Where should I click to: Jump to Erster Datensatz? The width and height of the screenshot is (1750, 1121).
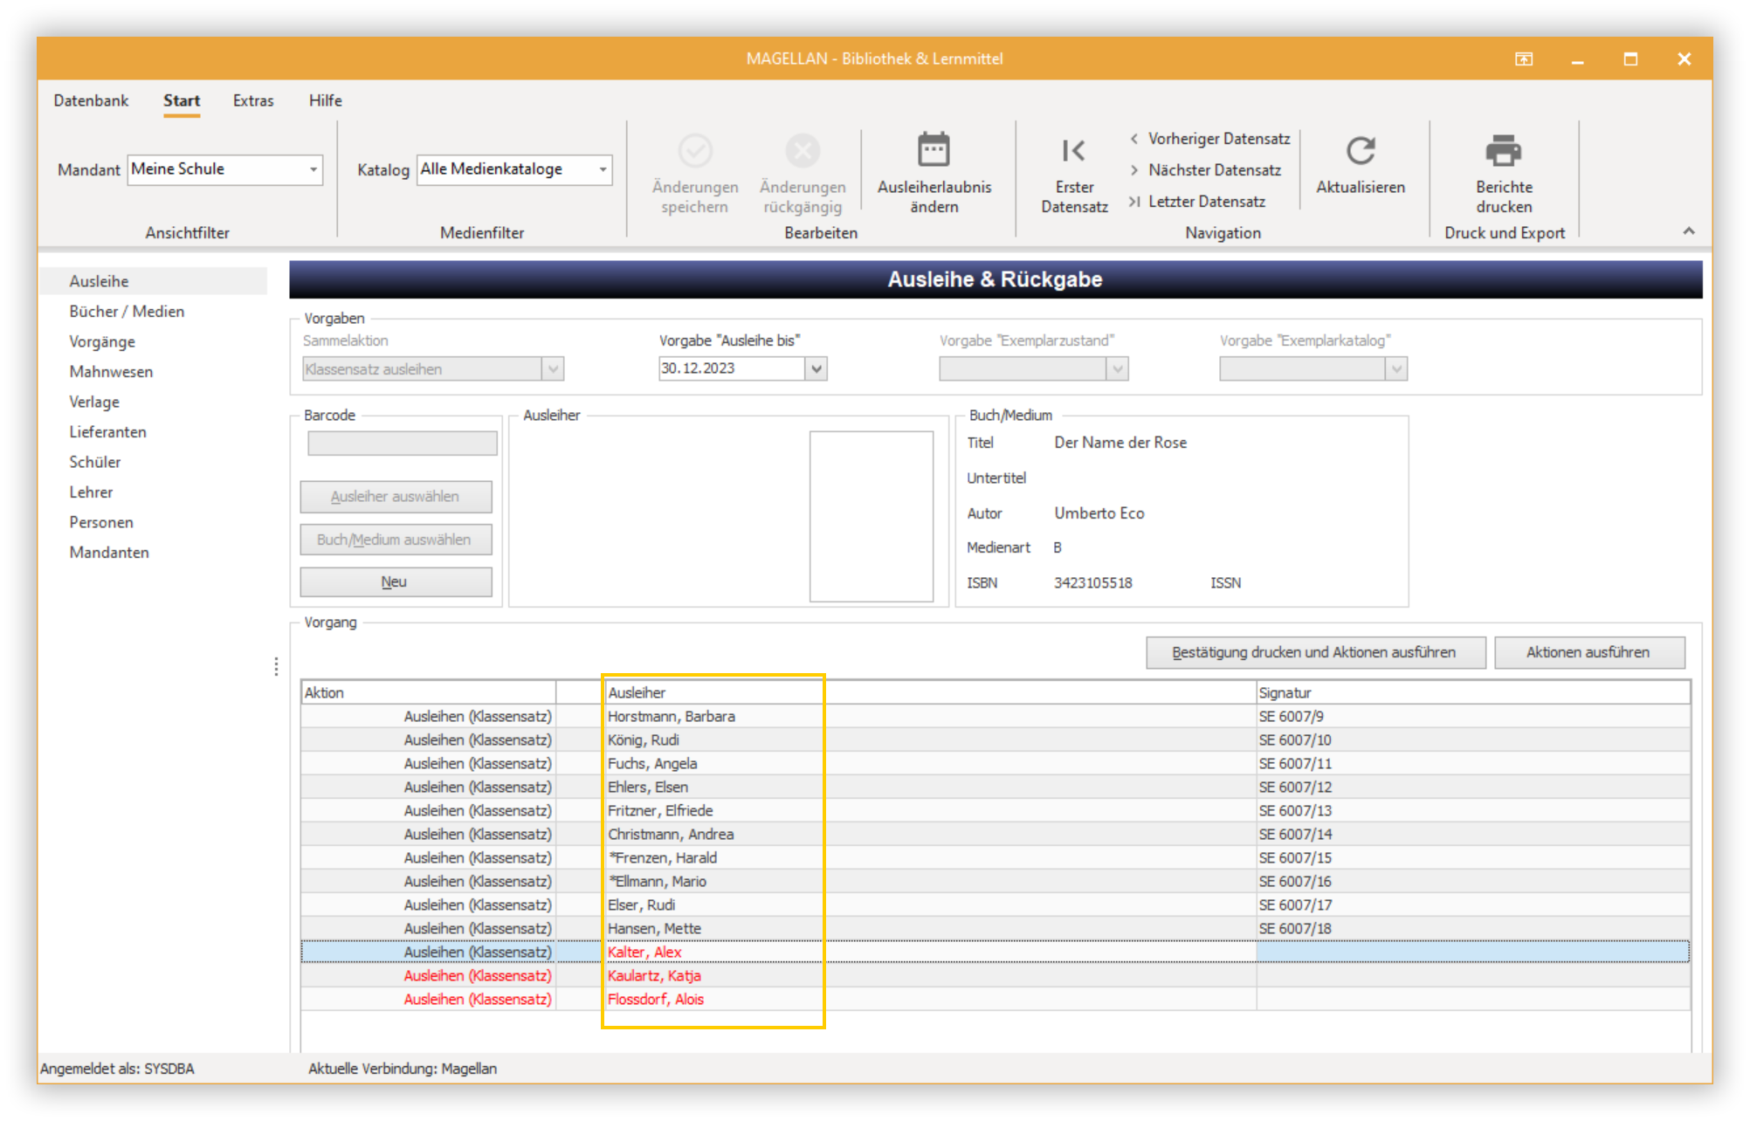pyautogui.click(x=1074, y=175)
